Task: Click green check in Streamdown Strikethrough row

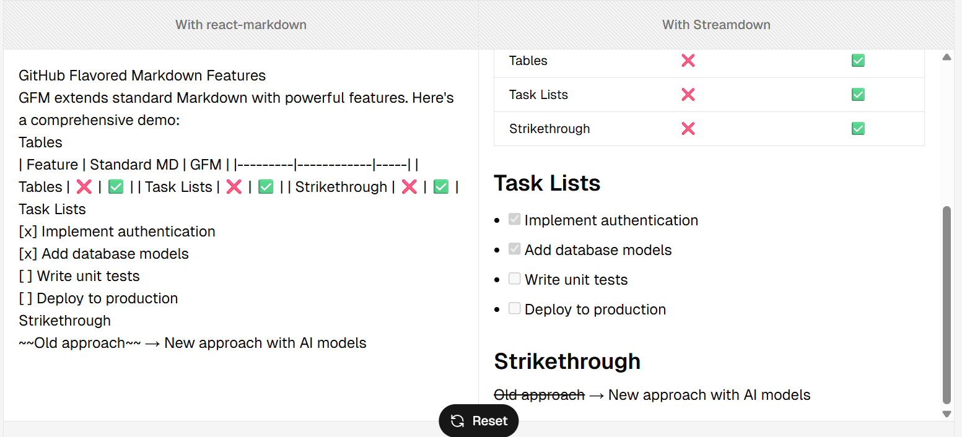Action: pos(858,129)
